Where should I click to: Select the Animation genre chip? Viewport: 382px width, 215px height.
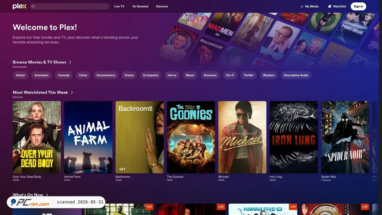click(x=41, y=75)
